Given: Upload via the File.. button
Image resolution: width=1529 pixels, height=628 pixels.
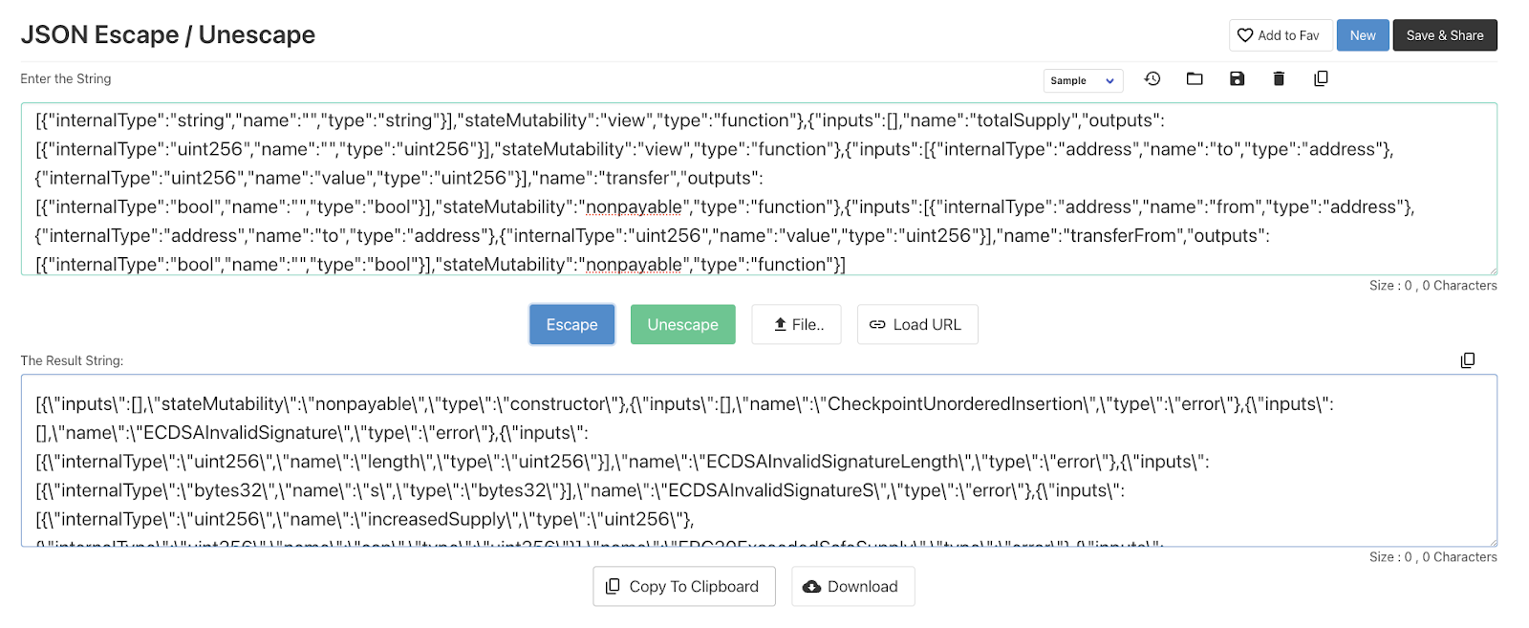Looking at the screenshot, I should pyautogui.click(x=796, y=324).
